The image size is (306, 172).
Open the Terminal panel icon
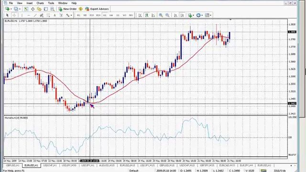[46, 9]
